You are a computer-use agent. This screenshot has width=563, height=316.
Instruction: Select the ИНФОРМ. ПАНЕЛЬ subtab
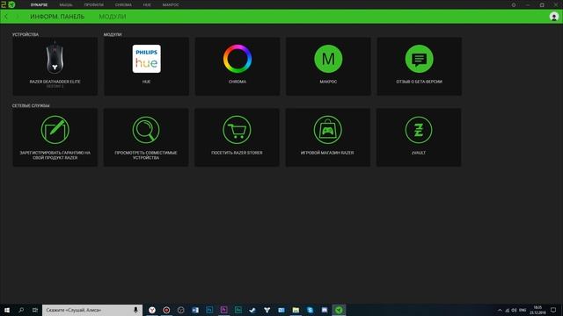(57, 17)
